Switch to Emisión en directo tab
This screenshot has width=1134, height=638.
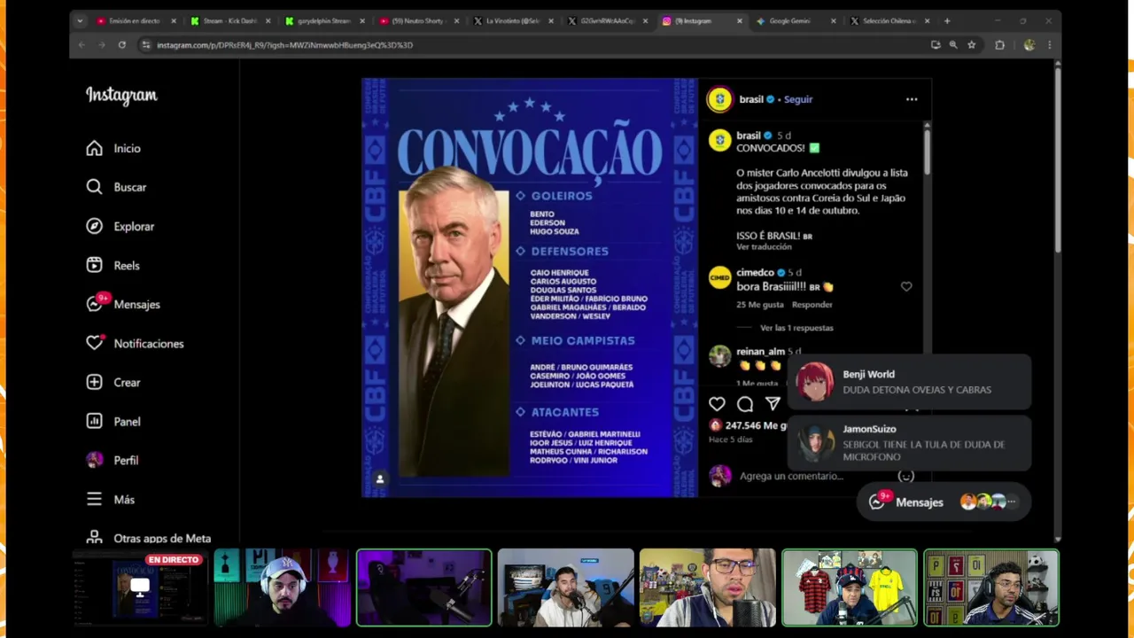click(x=136, y=20)
